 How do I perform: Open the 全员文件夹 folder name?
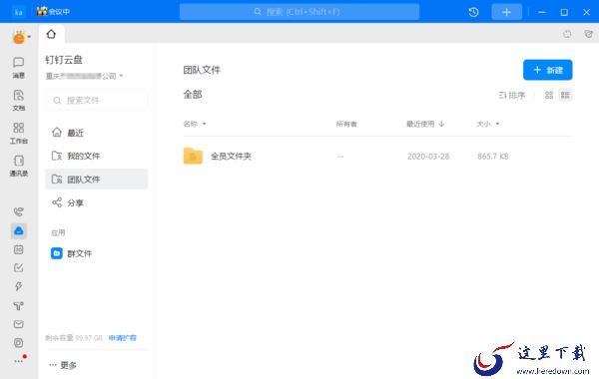pos(231,156)
